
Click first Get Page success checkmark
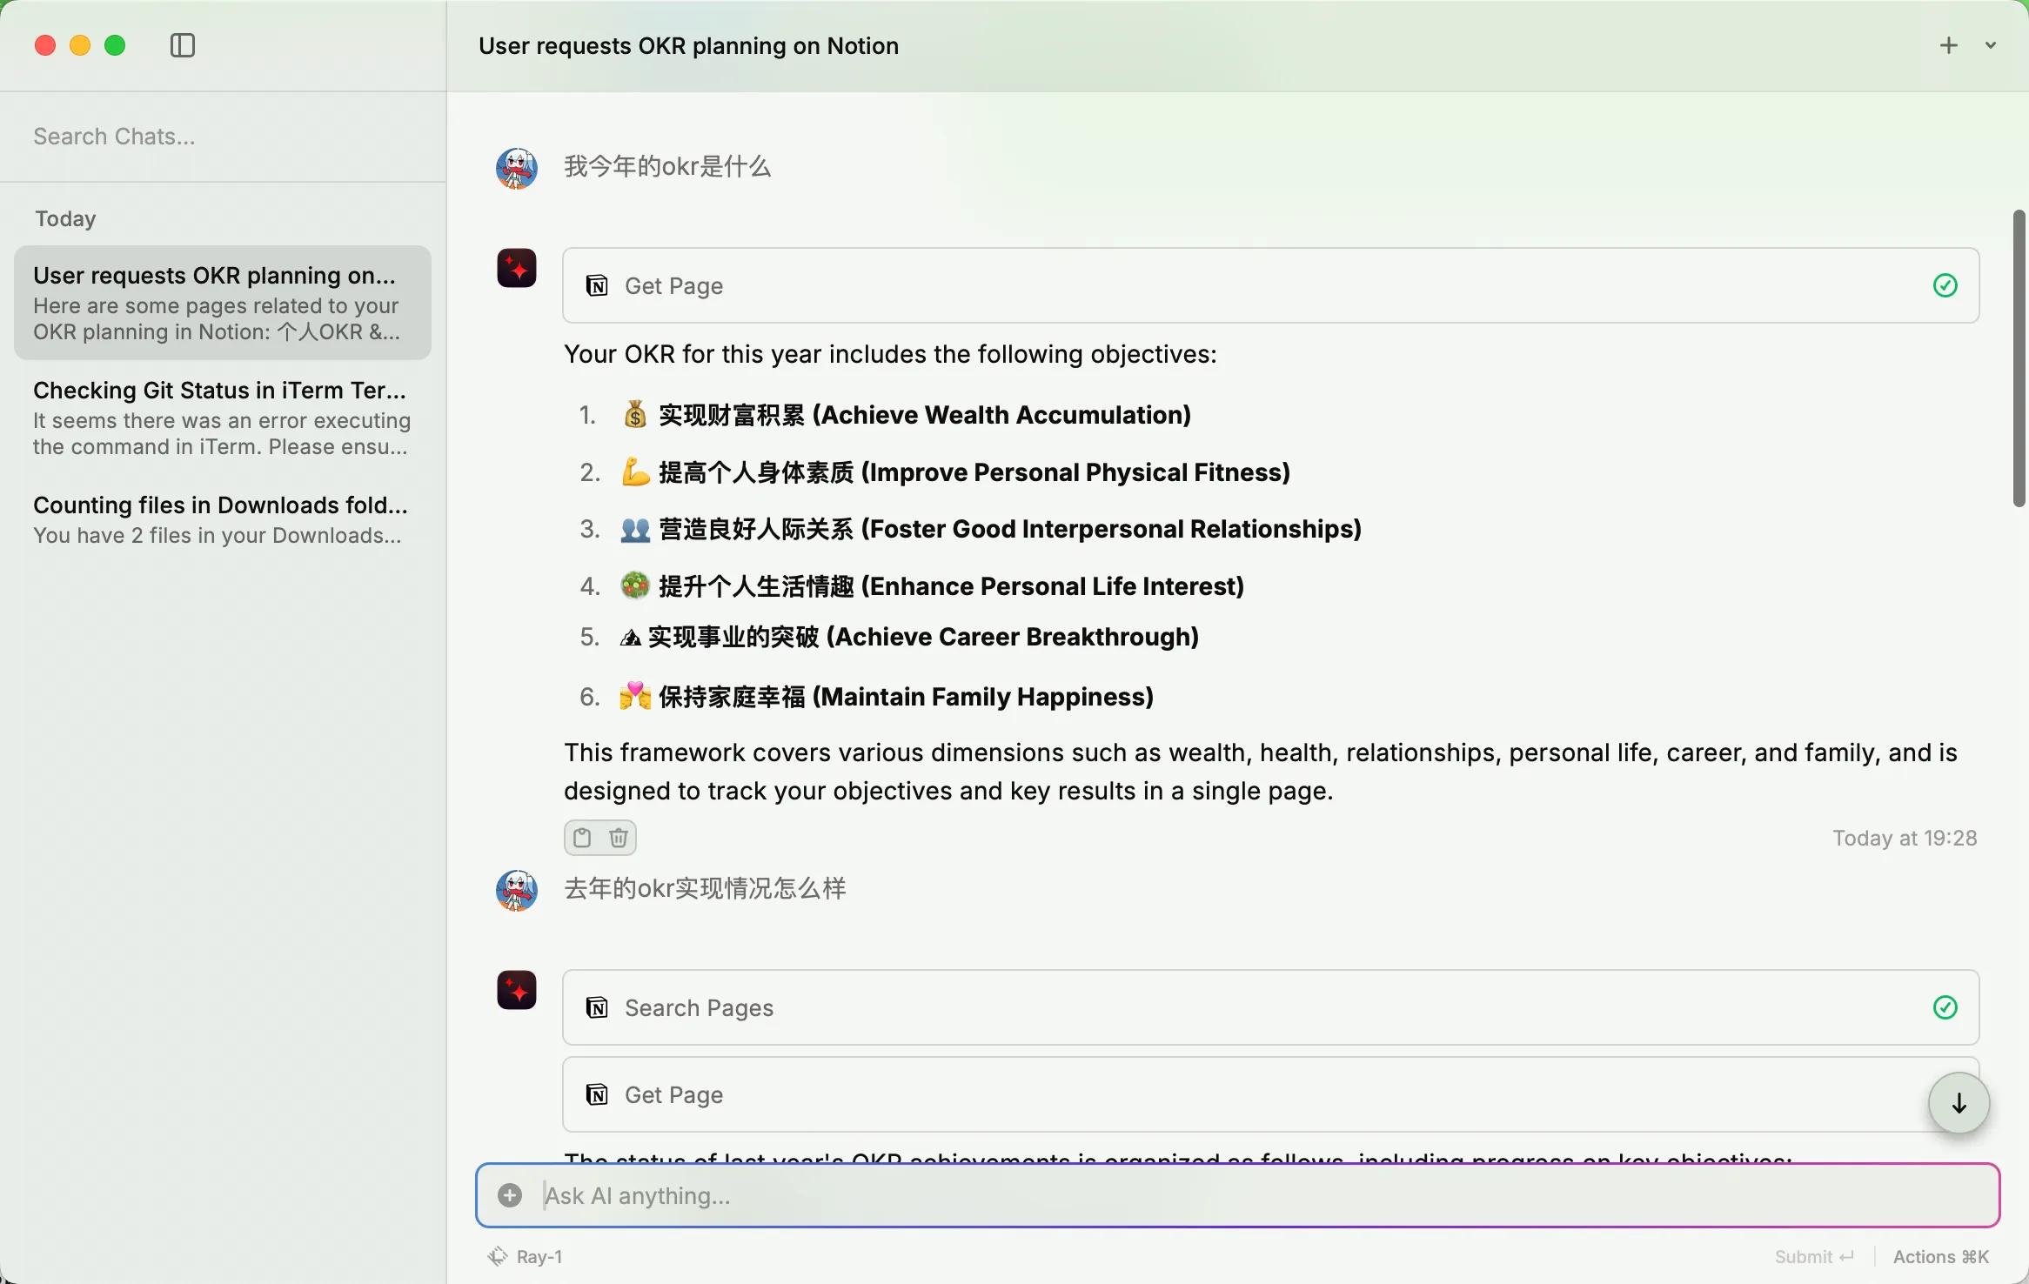point(1945,285)
